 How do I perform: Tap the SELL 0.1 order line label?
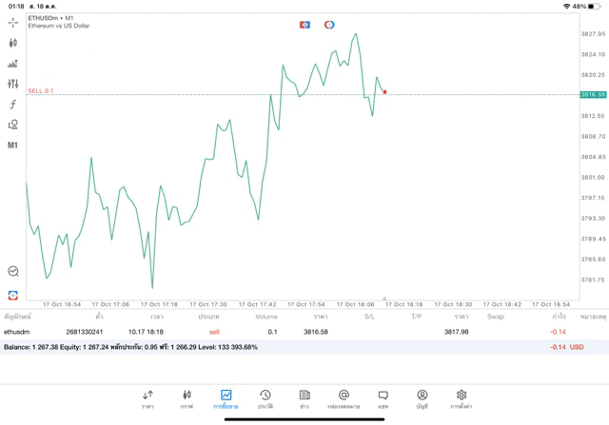pyautogui.click(x=41, y=91)
